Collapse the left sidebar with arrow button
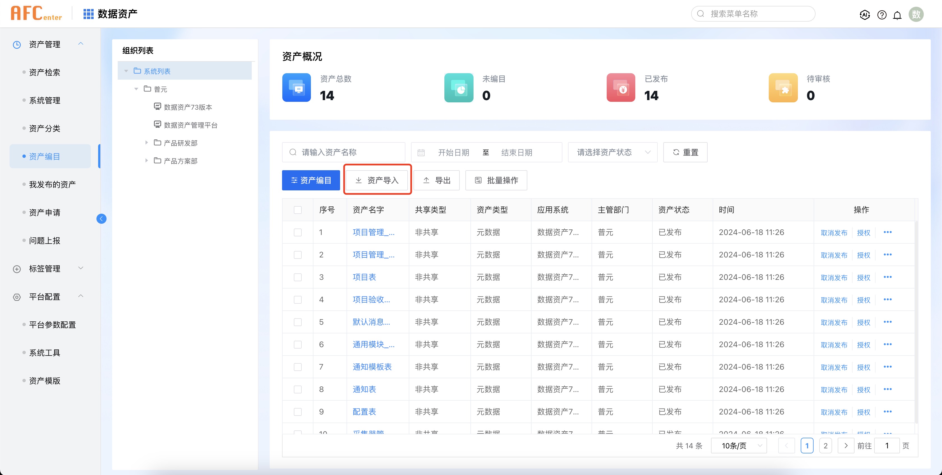 (x=101, y=218)
